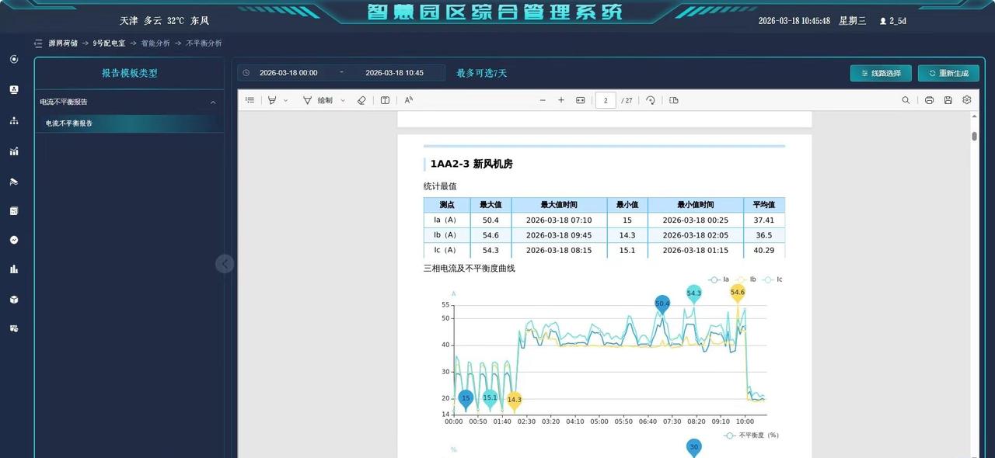
Task: Open the 3D cube icon in sidebar
Action: tap(14, 300)
